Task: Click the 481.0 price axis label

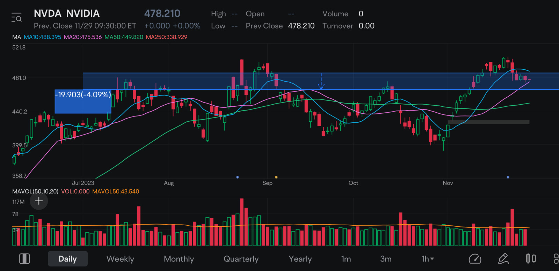Action: [19, 78]
